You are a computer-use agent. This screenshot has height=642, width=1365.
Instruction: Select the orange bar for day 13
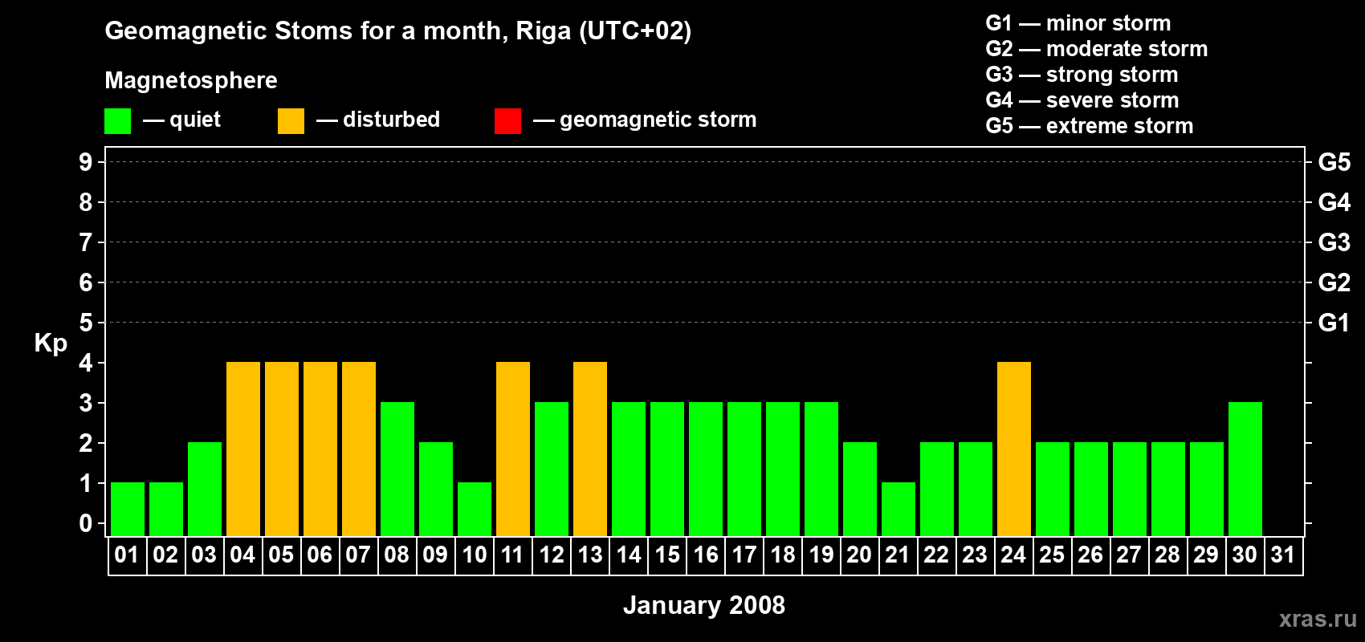[x=590, y=449]
